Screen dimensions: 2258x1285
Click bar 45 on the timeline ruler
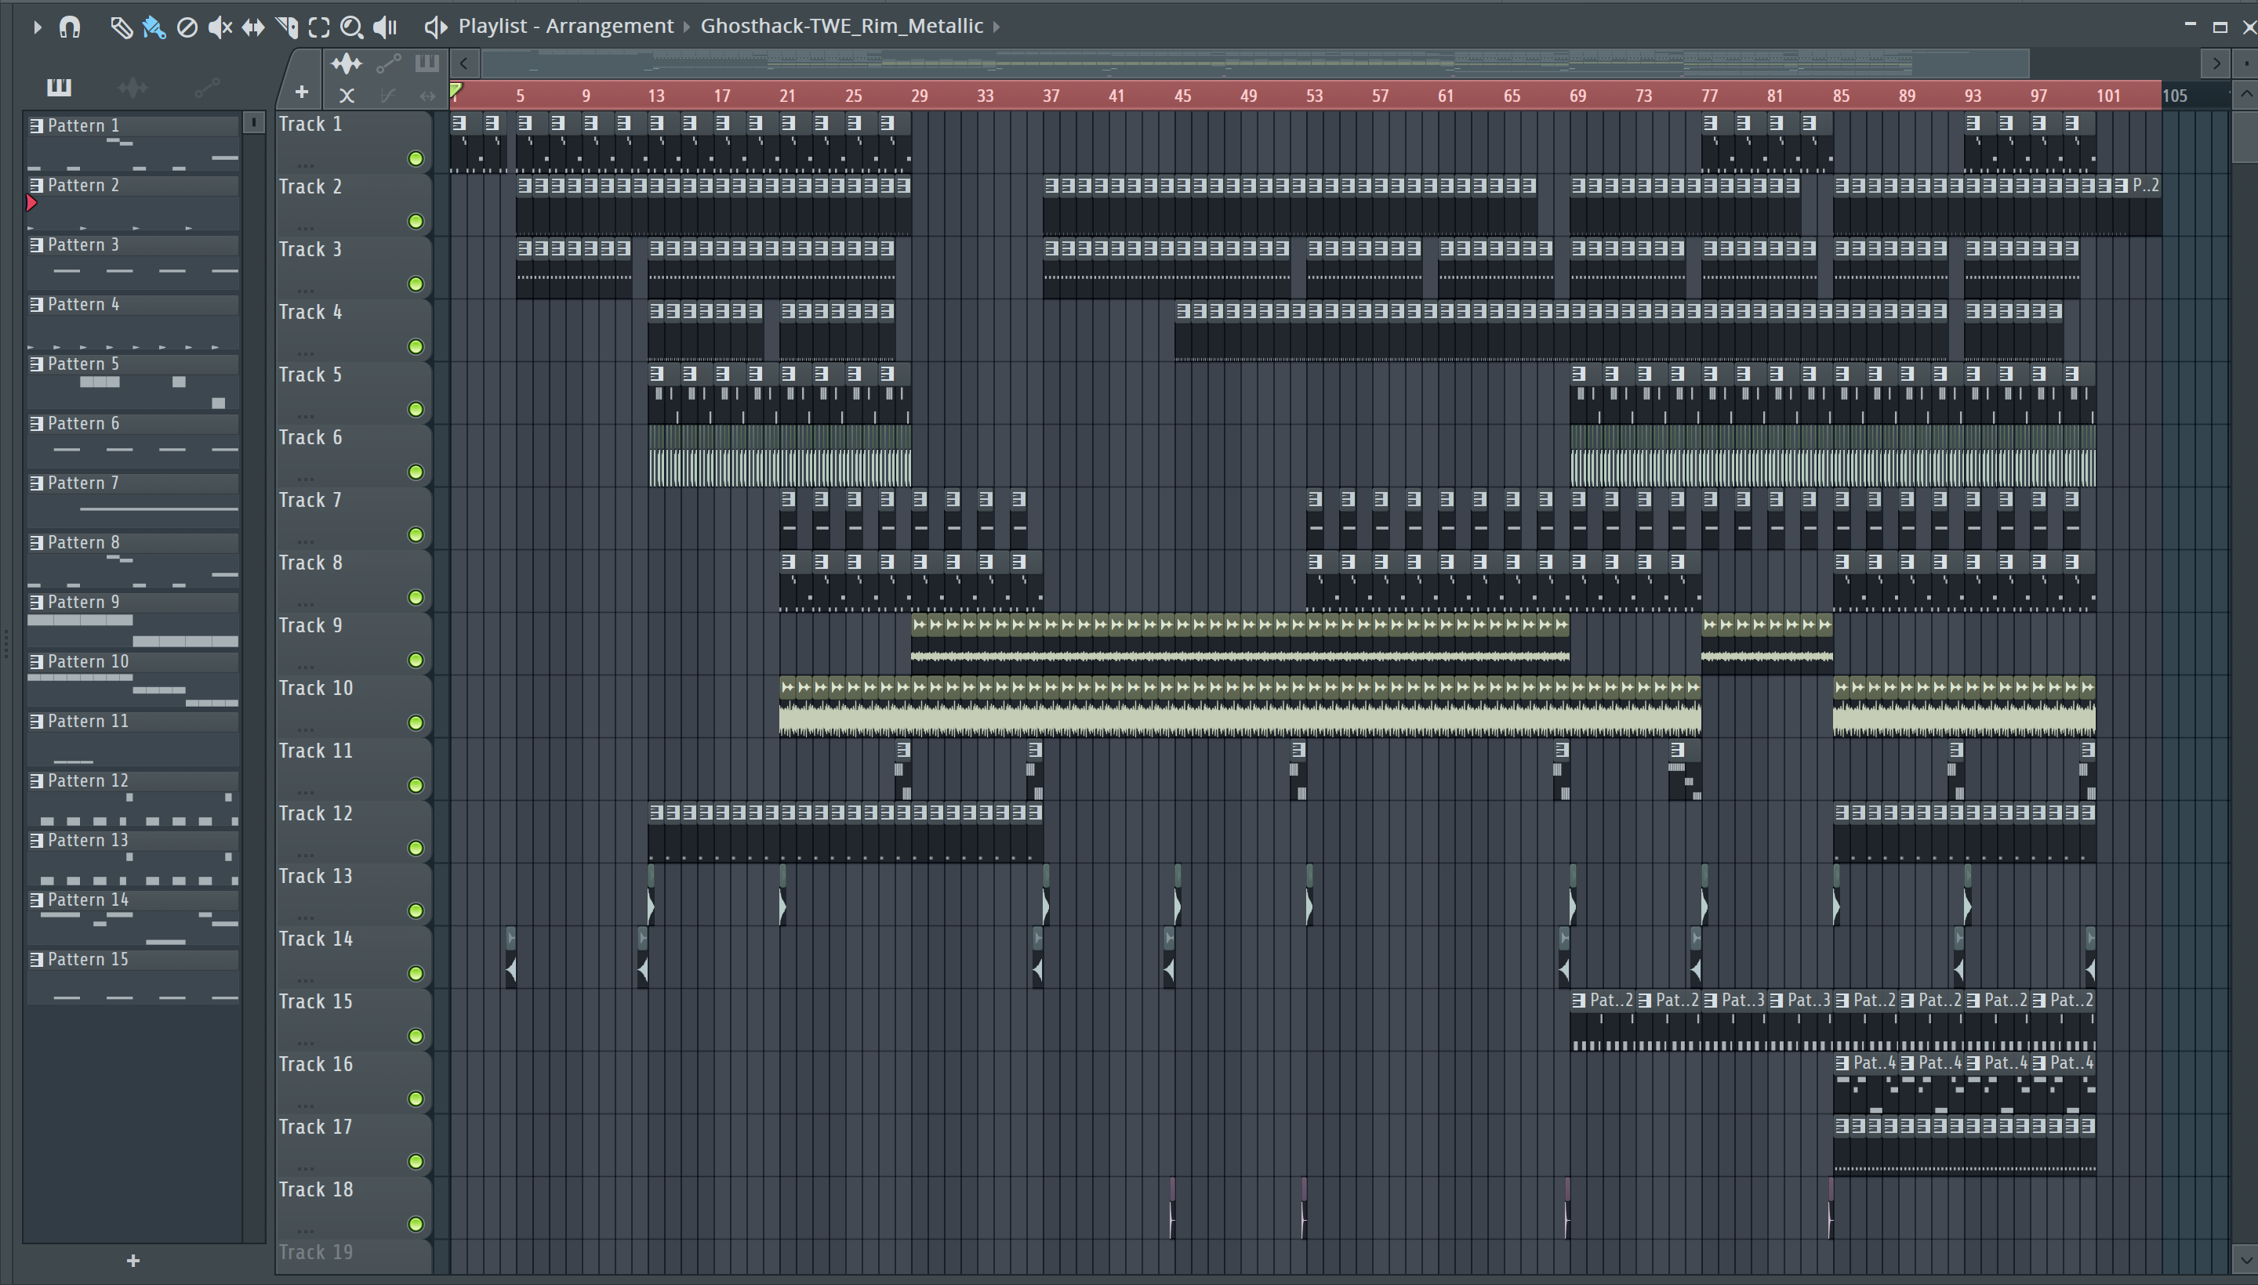click(1182, 96)
